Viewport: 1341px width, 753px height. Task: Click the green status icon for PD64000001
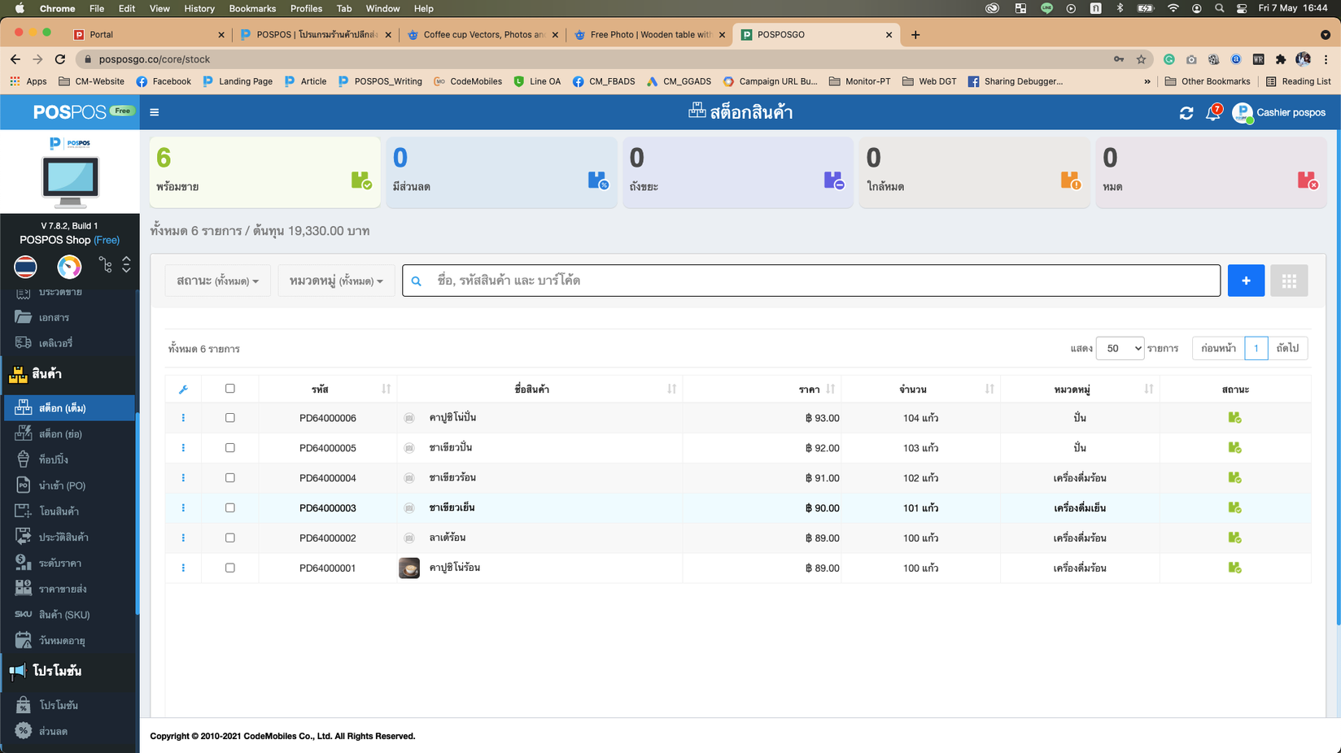[x=1234, y=568]
